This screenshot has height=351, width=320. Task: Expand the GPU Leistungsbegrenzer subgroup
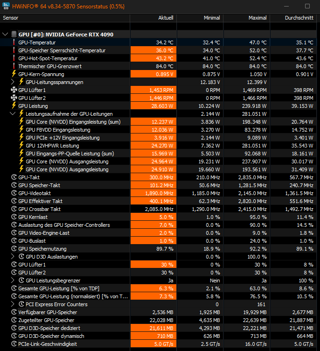coord(13,280)
